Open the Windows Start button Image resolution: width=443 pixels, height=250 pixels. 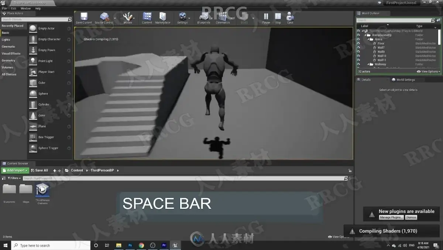coord(6,245)
